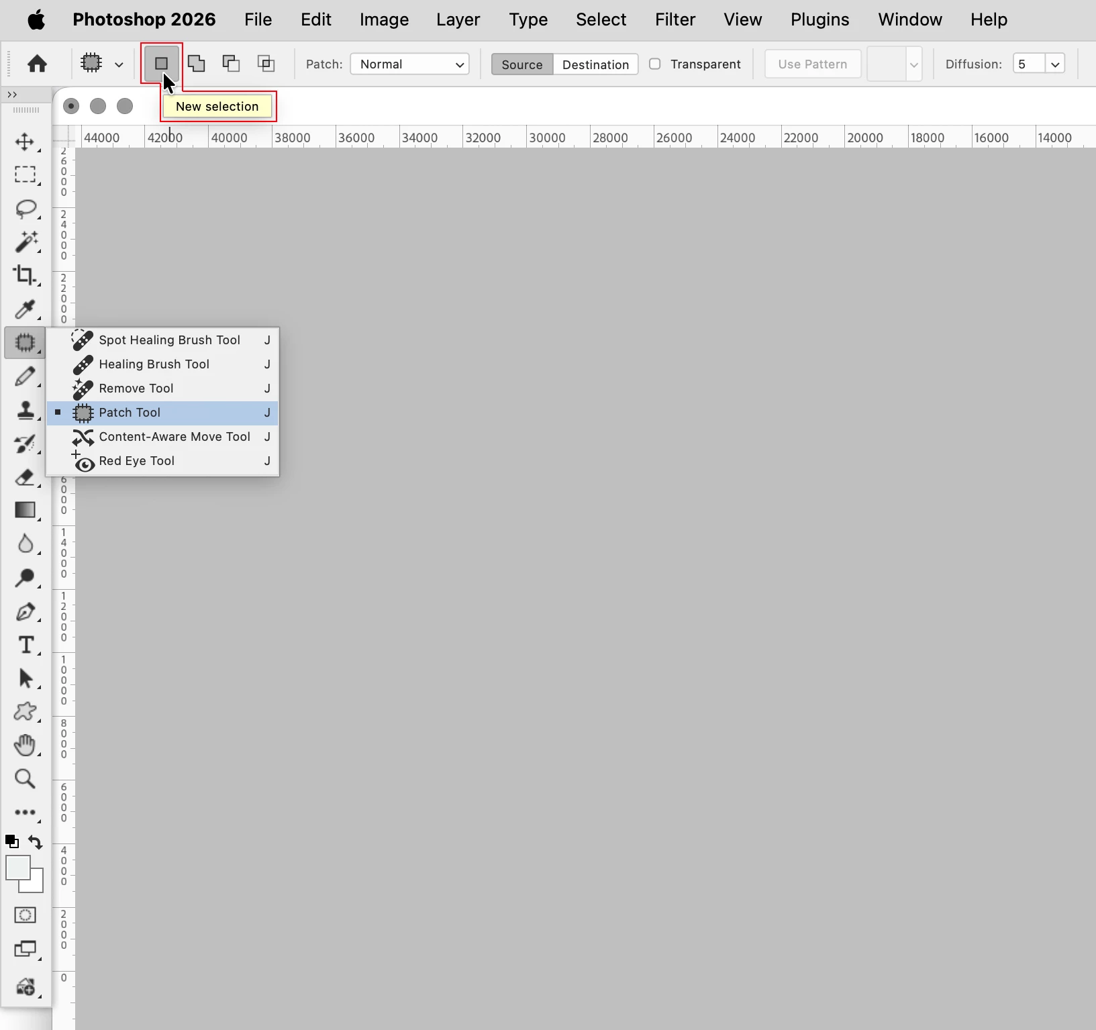This screenshot has width=1096, height=1030.
Task: Toggle New selection mode
Action: tap(161, 64)
